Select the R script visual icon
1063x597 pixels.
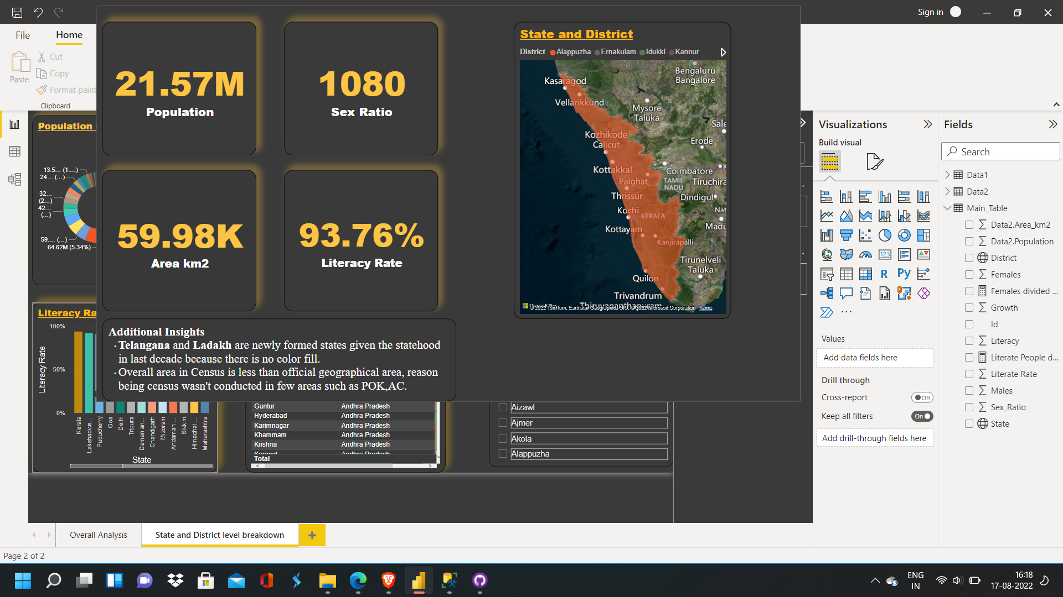(885, 274)
